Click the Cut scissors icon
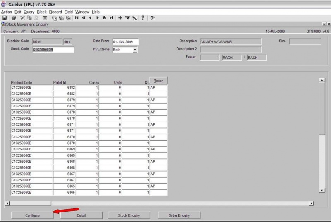The width and height of the screenshot is (331, 222). click(x=22, y=18)
